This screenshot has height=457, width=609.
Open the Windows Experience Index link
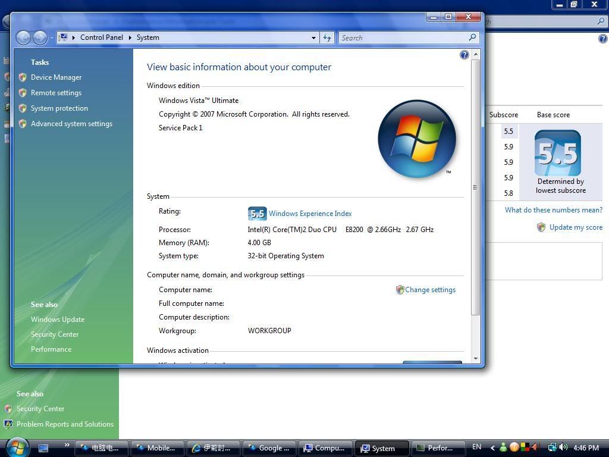click(310, 214)
